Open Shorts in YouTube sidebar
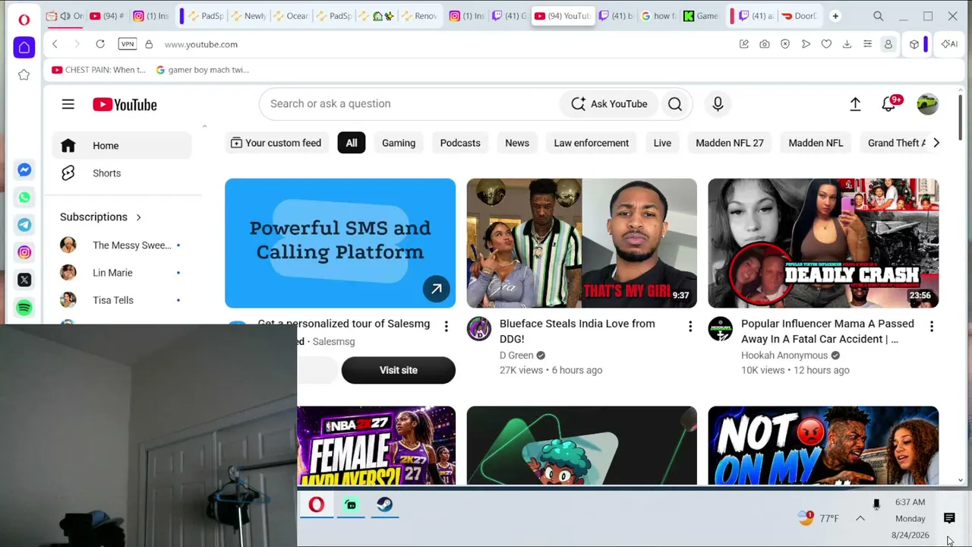 121,173
